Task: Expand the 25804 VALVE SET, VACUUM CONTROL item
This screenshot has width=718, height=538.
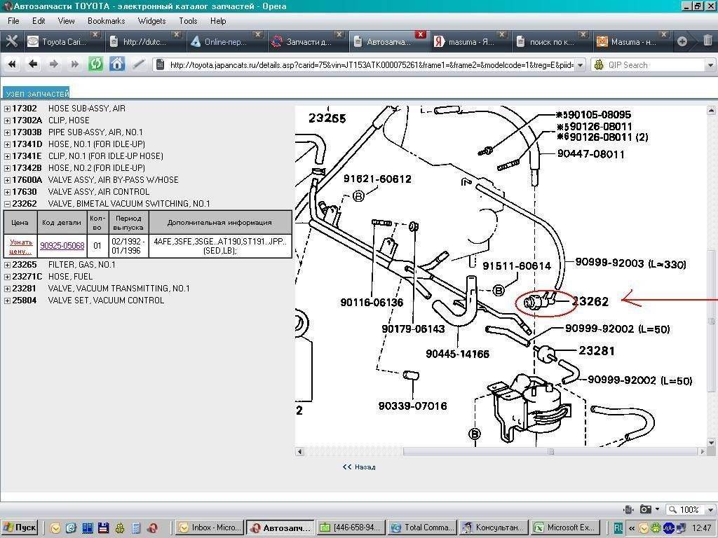Action: [x=7, y=301]
